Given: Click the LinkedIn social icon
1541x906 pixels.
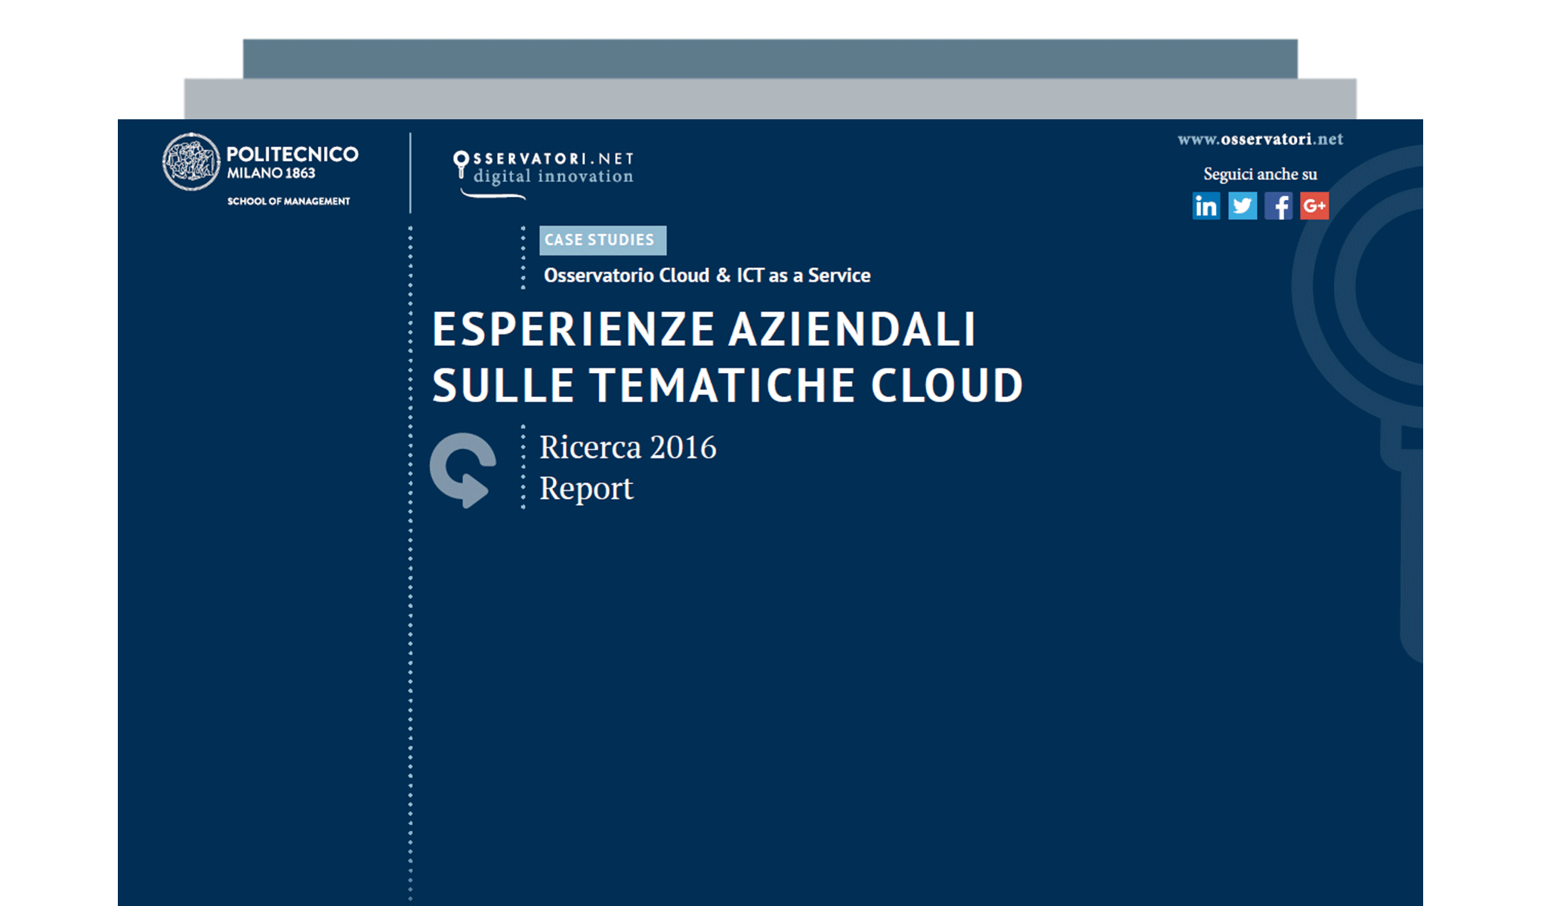Looking at the screenshot, I should (x=1206, y=206).
